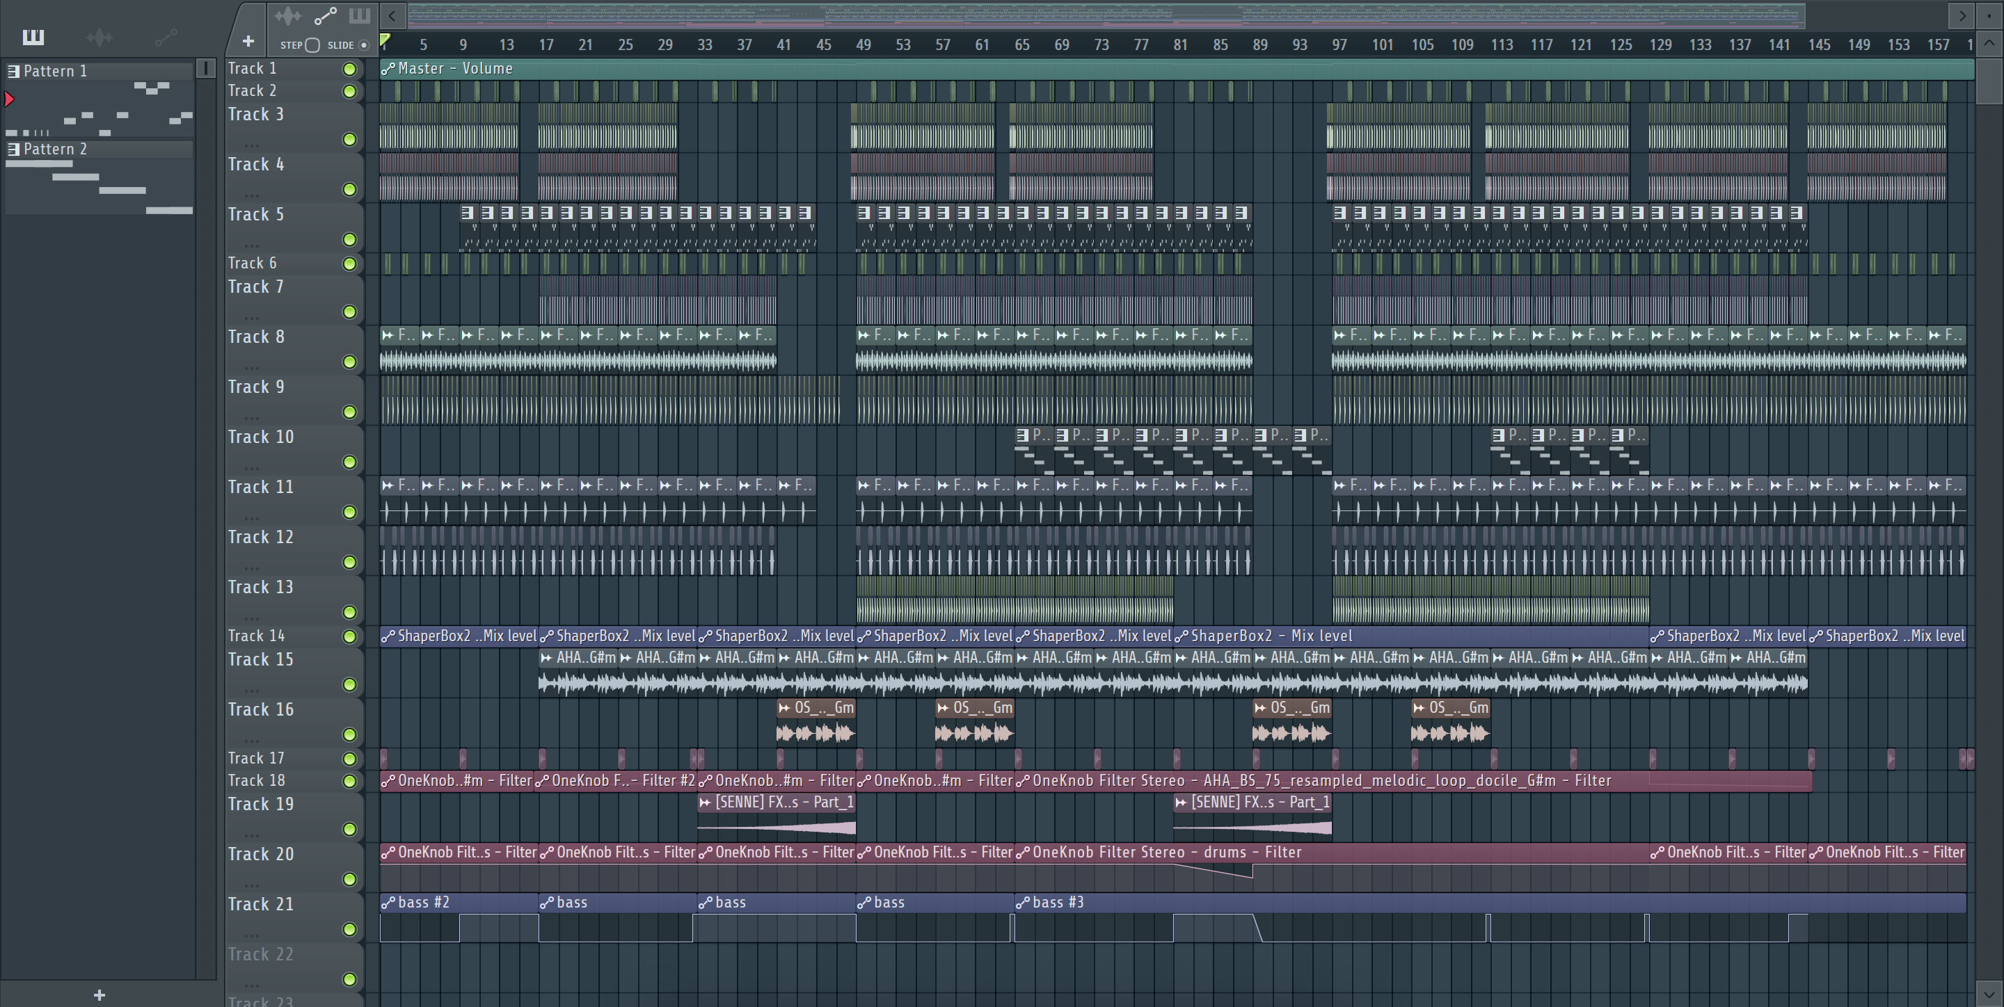Click the Pattern 1 piano icon in picker
This screenshot has width=2004, height=1007.
13,72
